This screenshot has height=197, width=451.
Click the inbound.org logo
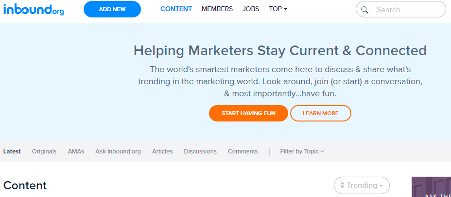click(x=34, y=10)
